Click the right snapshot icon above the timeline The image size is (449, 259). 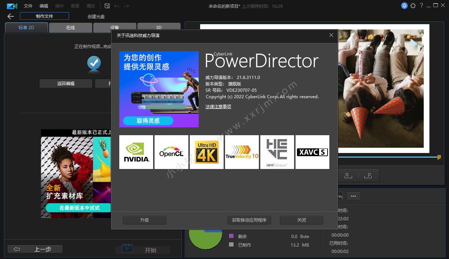[x=369, y=175]
